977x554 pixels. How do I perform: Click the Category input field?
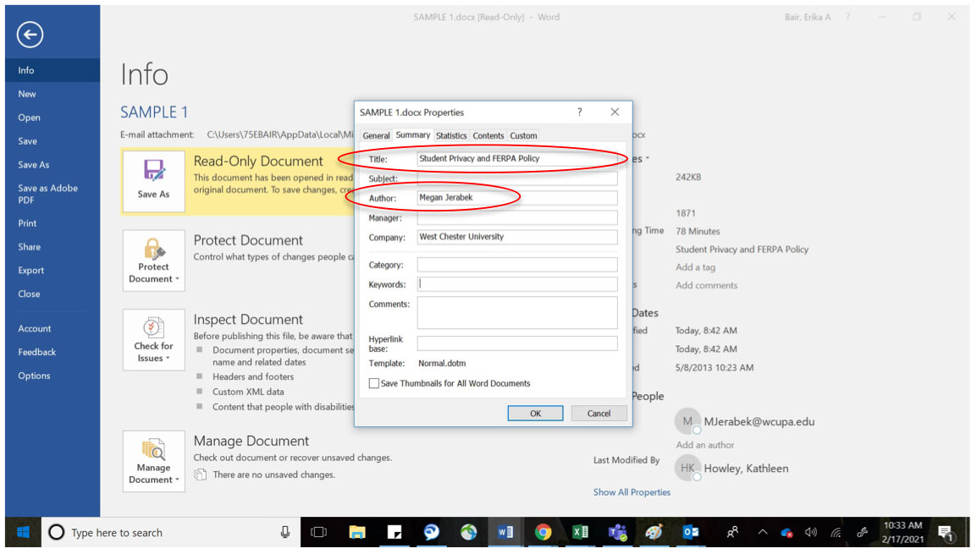517,265
